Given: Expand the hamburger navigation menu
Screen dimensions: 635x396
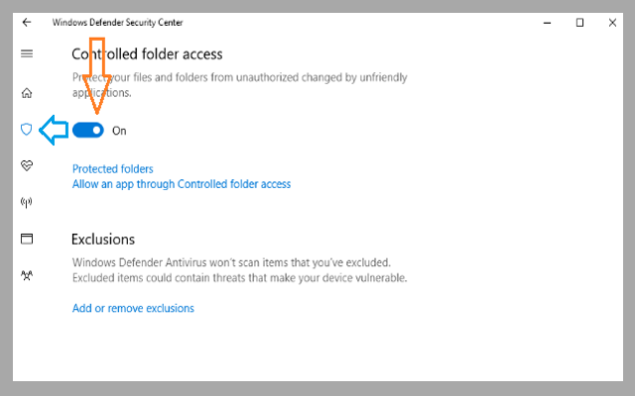Looking at the screenshot, I should (x=27, y=53).
